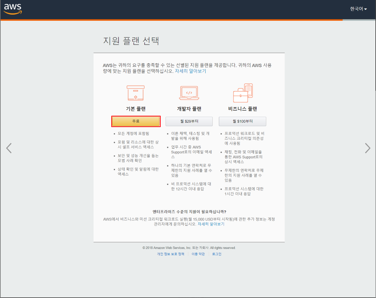Click 무제한의 연락처로 bullet text
Screen dimensions: 376x298
coord(244,175)
